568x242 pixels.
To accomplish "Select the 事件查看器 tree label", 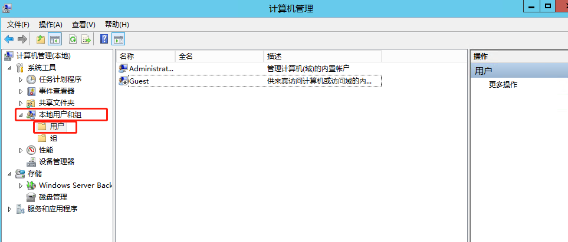I will (57, 91).
